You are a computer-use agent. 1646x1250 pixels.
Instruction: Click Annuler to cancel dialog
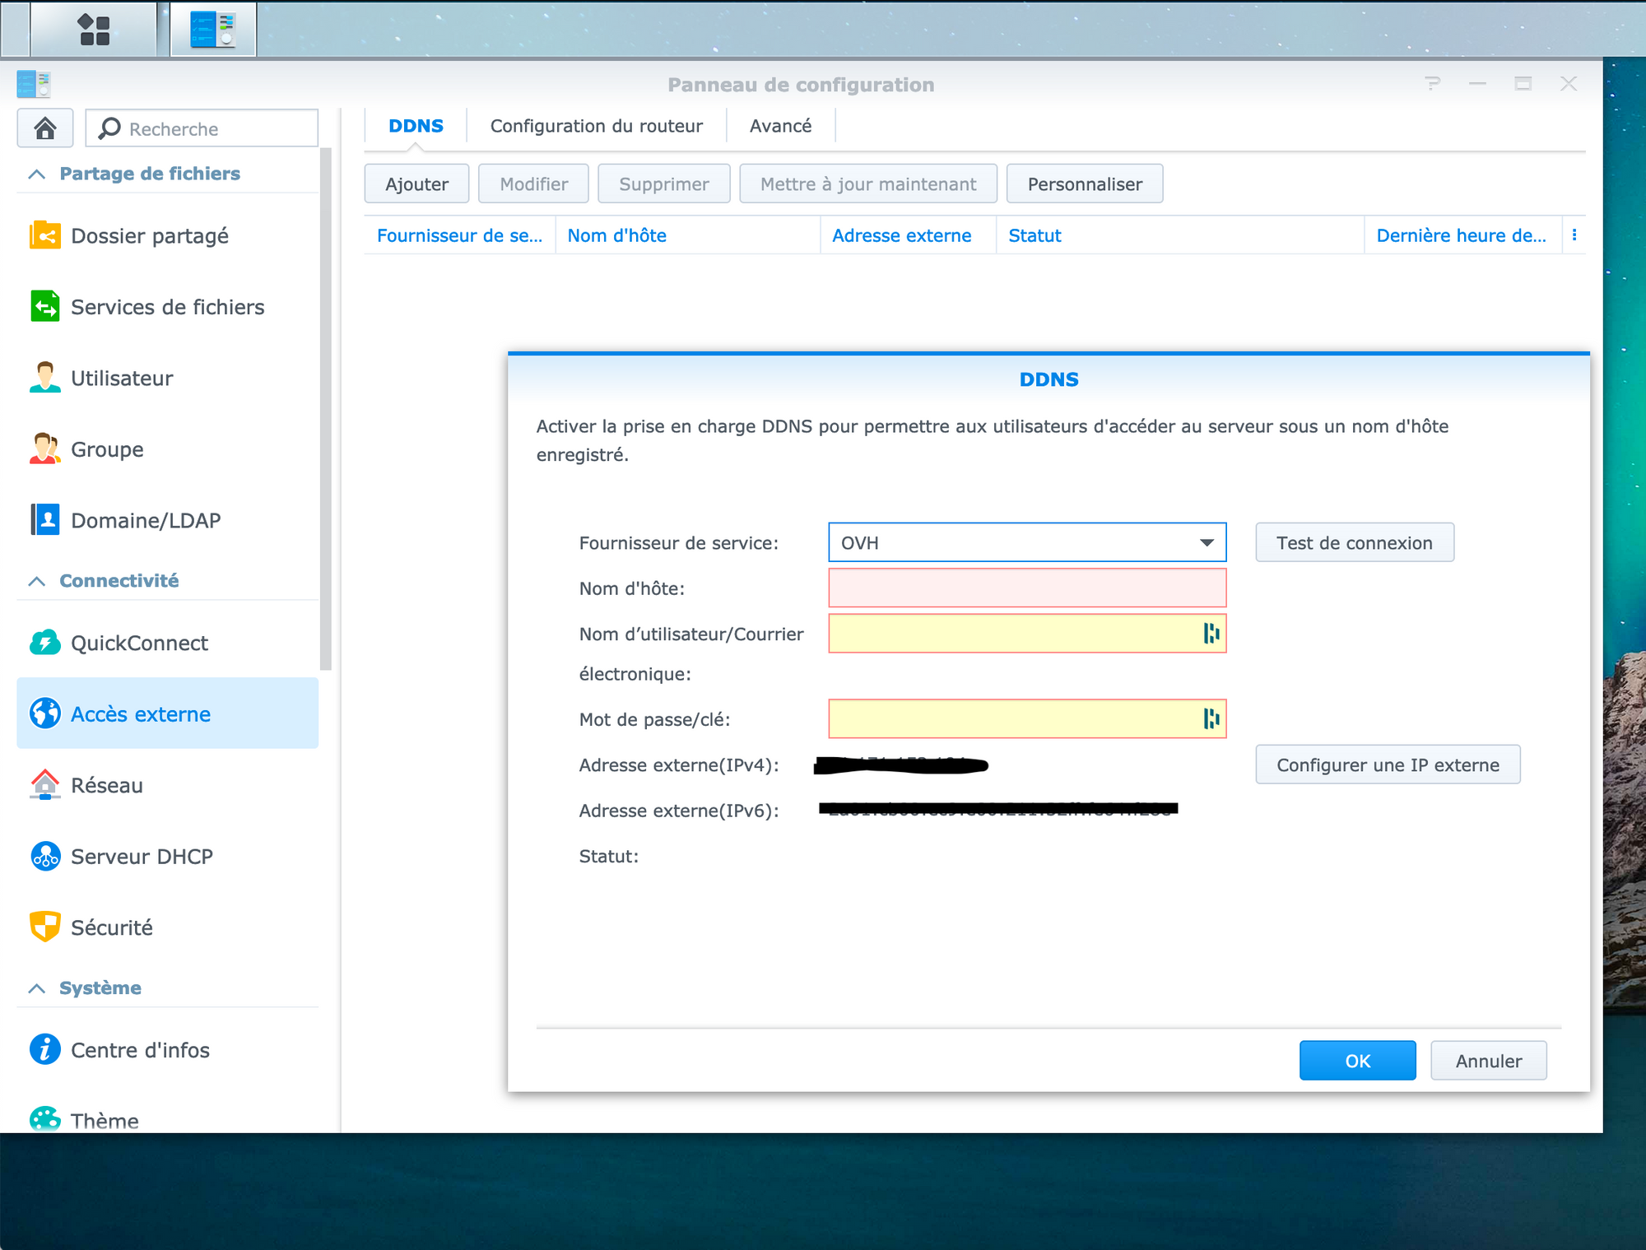pyautogui.click(x=1489, y=1061)
